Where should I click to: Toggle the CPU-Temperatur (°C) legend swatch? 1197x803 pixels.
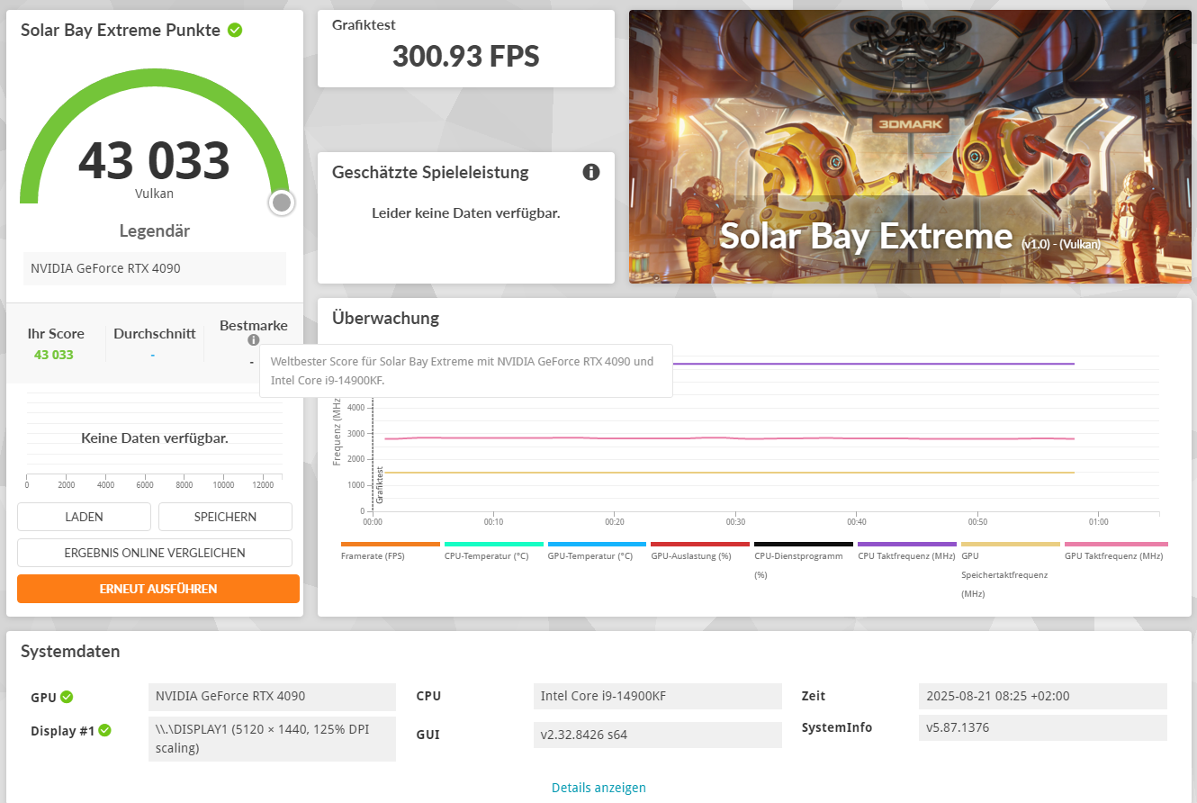(x=494, y=545)
